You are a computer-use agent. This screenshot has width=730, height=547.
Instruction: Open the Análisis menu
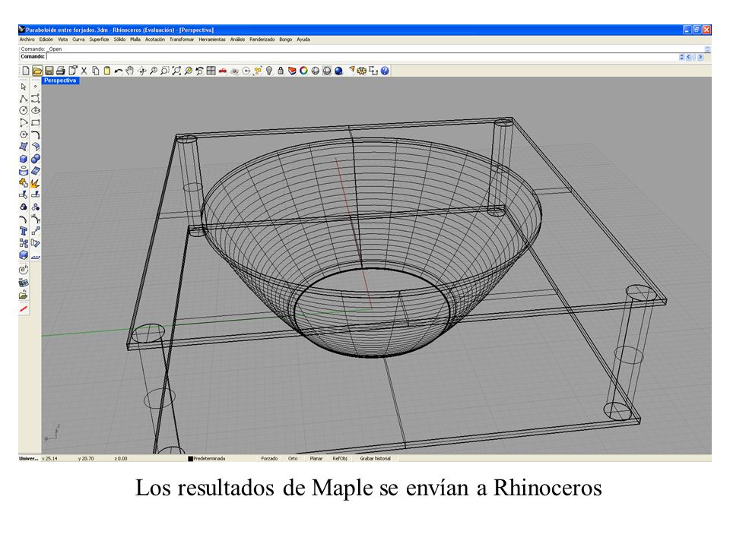click(x=237, y=40)
